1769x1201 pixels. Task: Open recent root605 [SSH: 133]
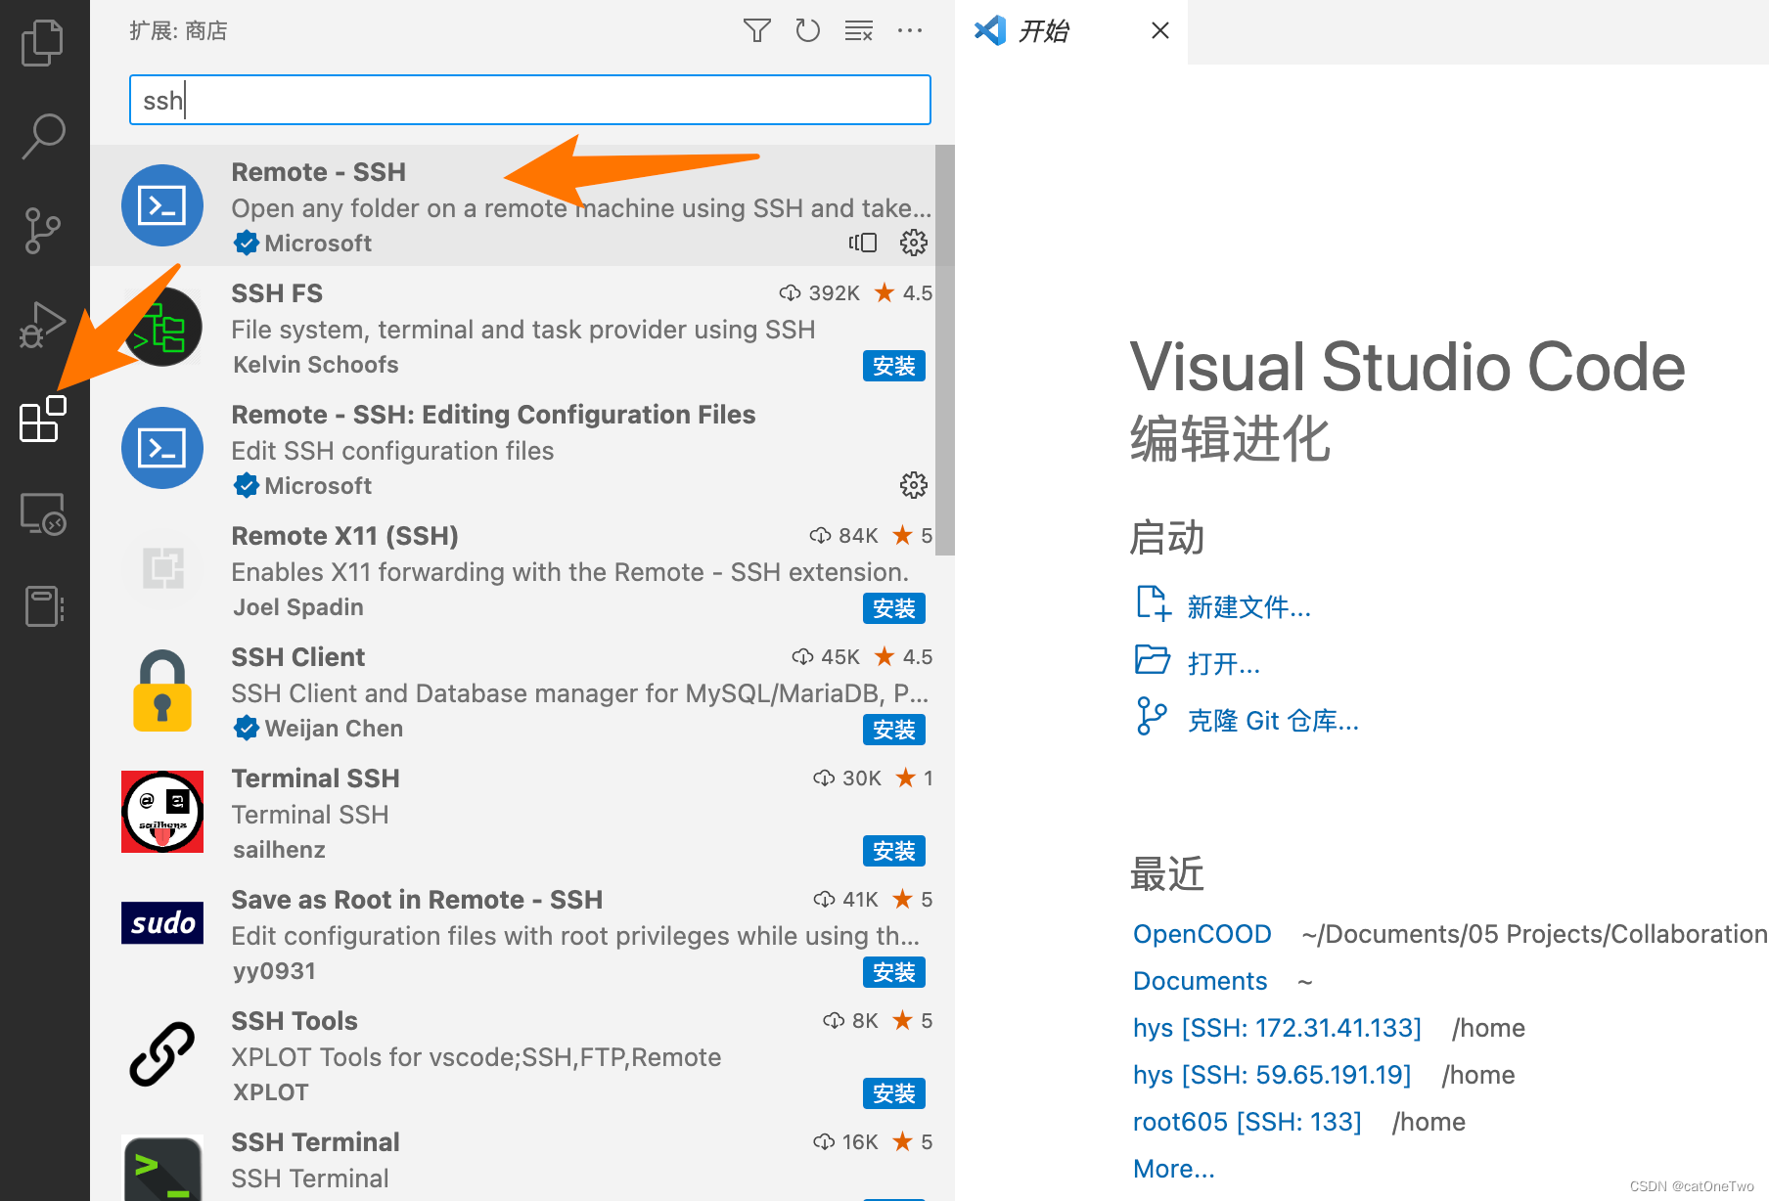tap(1247, 1122)
